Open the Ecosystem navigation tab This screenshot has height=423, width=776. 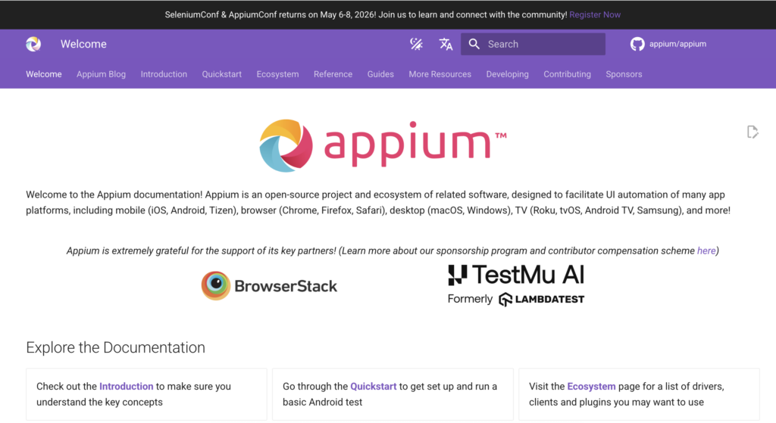(277, 74)
